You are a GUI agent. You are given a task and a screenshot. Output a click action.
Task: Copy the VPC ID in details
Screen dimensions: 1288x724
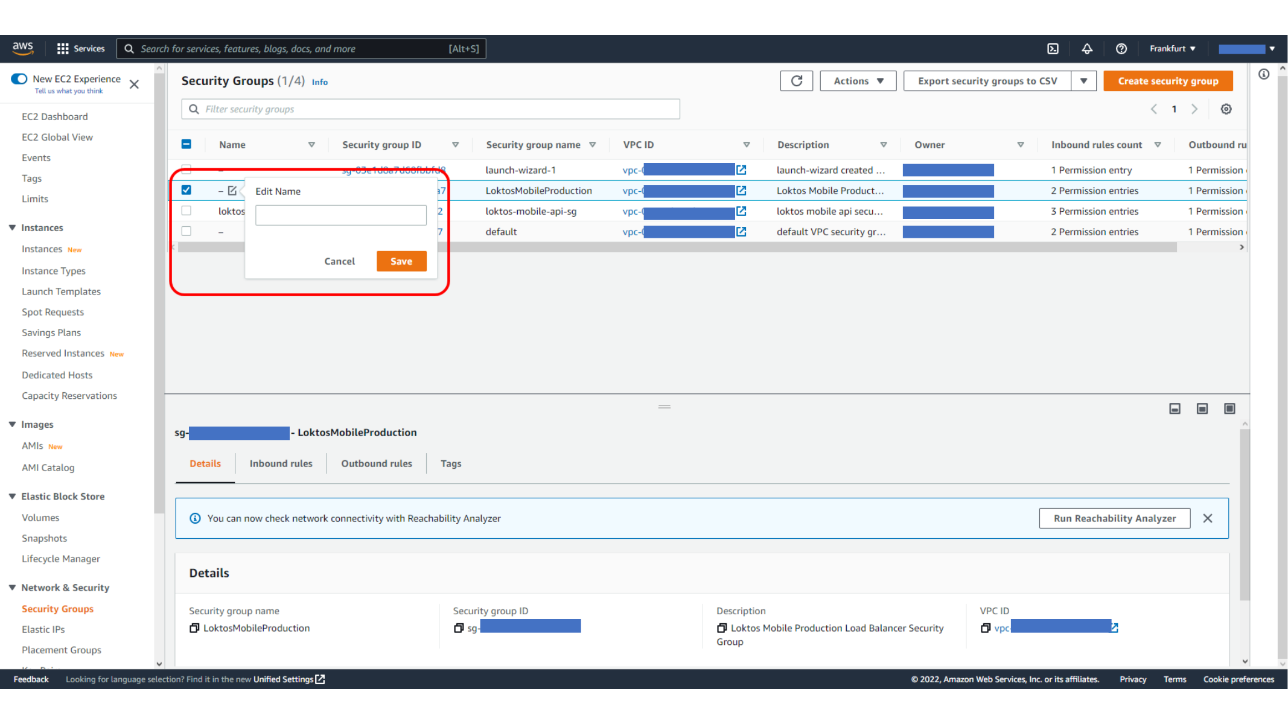(x=986, y=628)
